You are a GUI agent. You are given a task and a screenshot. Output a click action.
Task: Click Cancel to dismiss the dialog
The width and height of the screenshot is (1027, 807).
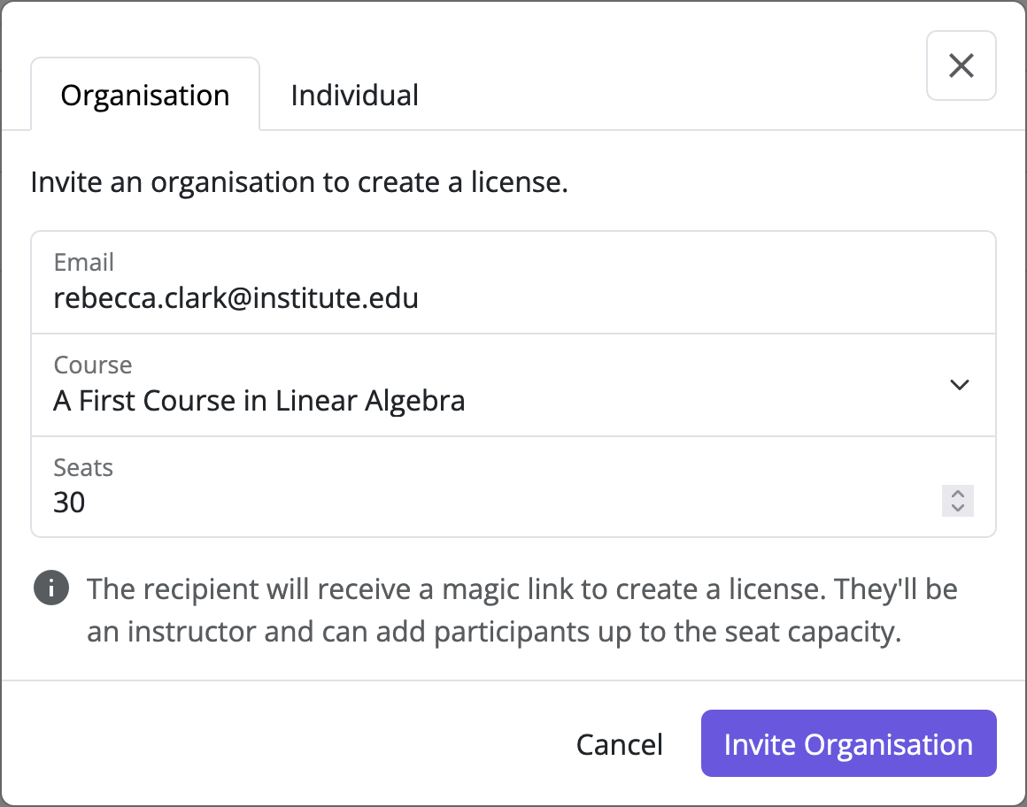click(619, 743)
